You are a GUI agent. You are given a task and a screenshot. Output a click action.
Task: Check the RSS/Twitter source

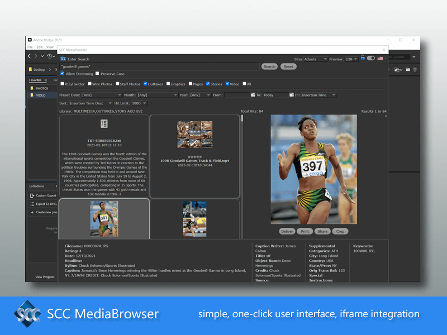[62, 84]
